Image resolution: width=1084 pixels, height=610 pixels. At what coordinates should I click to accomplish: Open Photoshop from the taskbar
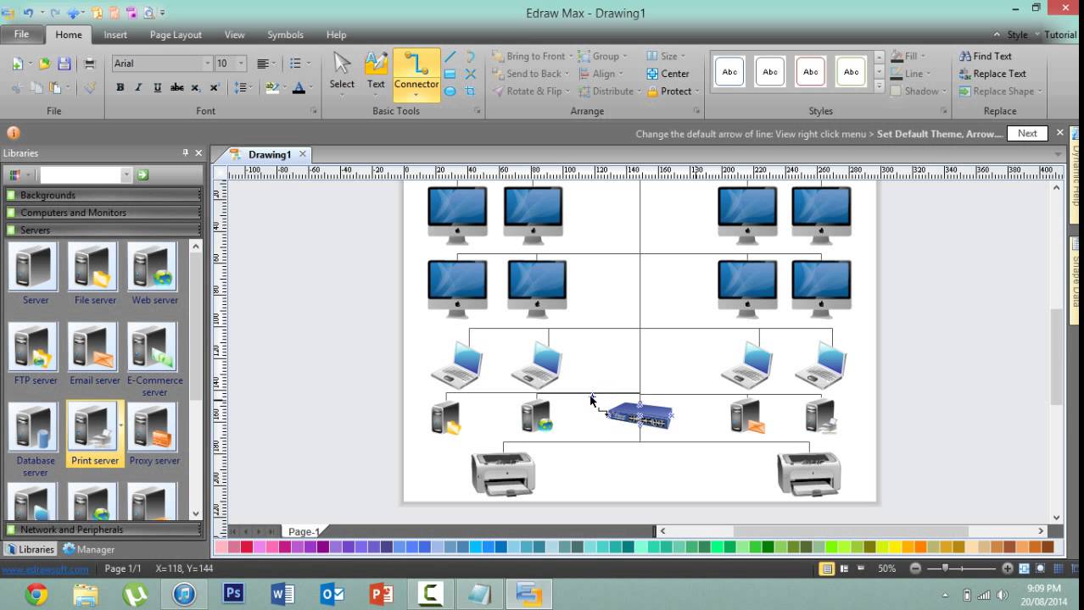(233, 593)
